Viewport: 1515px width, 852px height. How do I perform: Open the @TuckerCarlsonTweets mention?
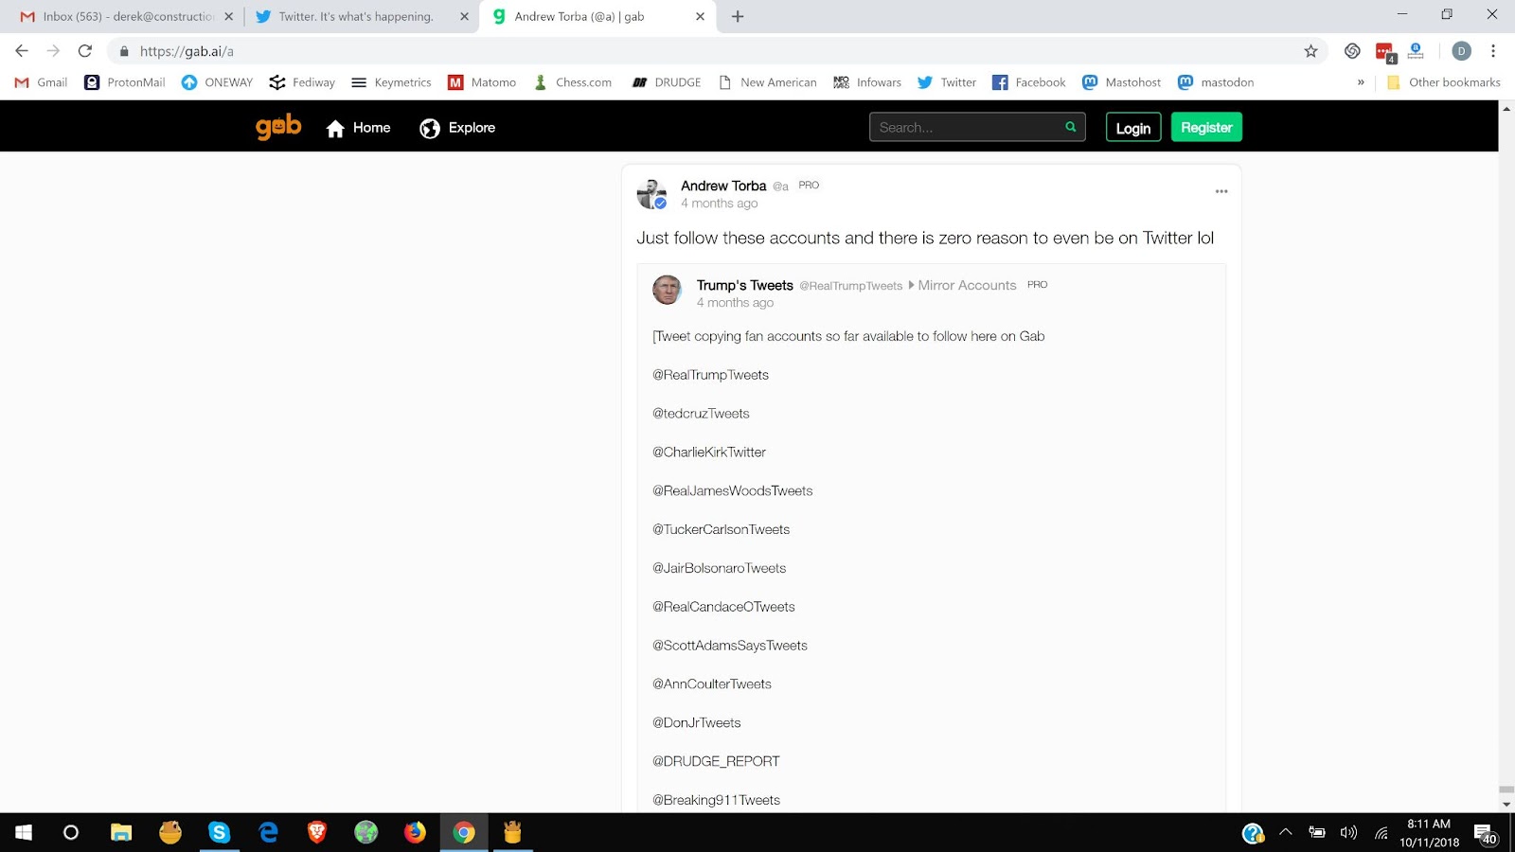pos(721,529)
